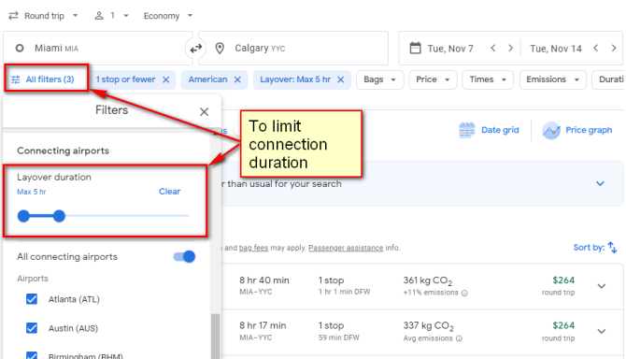Open the Passenger assistance link
The width and height of the screenshot is (626, 359).
[x=346, y=248]
